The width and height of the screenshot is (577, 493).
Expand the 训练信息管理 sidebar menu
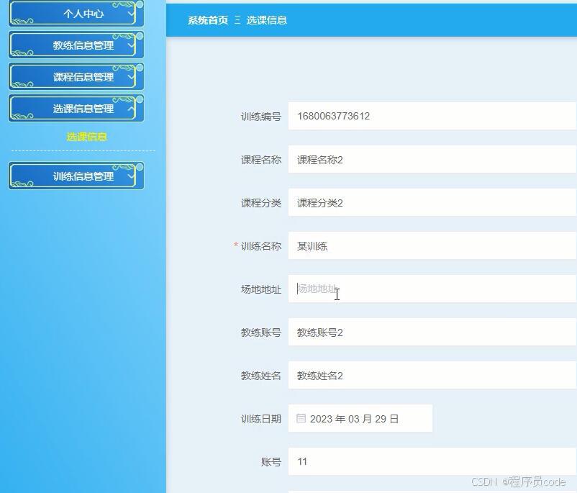coord(76,175)
